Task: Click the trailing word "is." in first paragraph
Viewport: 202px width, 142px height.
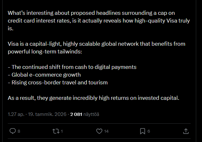Action: (x=11, y=28)
